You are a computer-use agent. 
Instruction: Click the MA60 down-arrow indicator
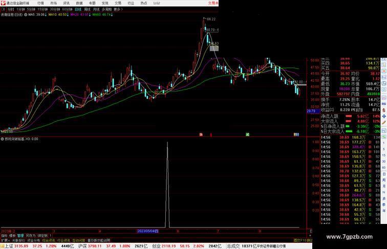coord(112,15)
